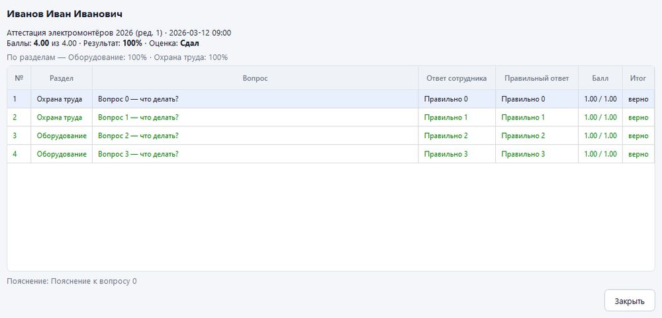The image size is (662, 318).
Task: Click employee answer cell 'Правильно 1'
Action: pyautogui.click(x=456, y=117)
